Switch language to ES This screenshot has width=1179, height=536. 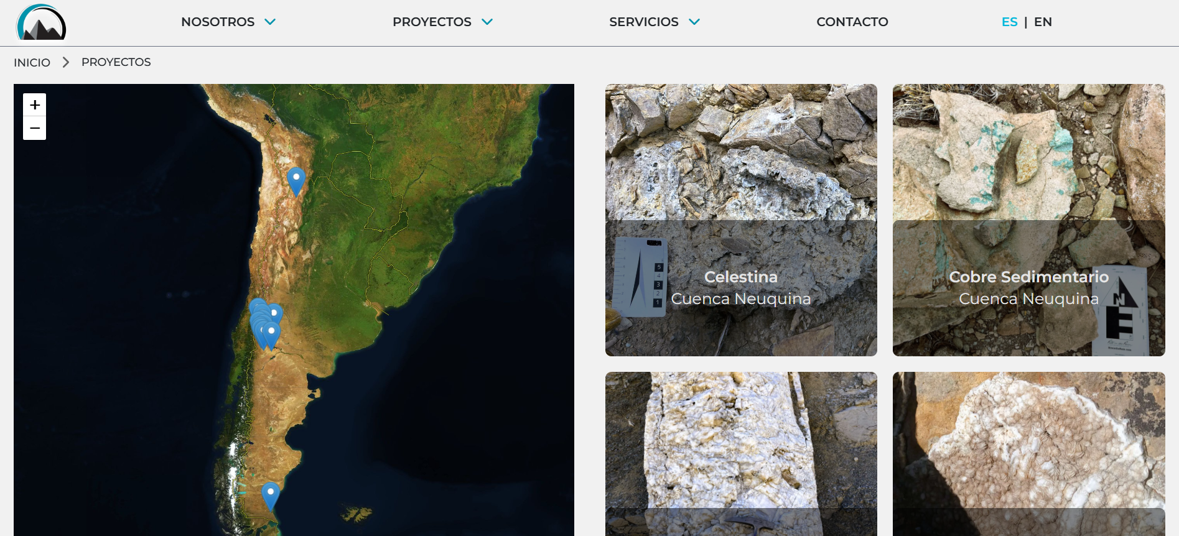coord(1009,22)
